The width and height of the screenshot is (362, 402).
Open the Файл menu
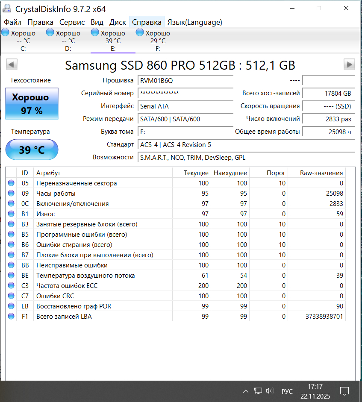pos(12,22)
